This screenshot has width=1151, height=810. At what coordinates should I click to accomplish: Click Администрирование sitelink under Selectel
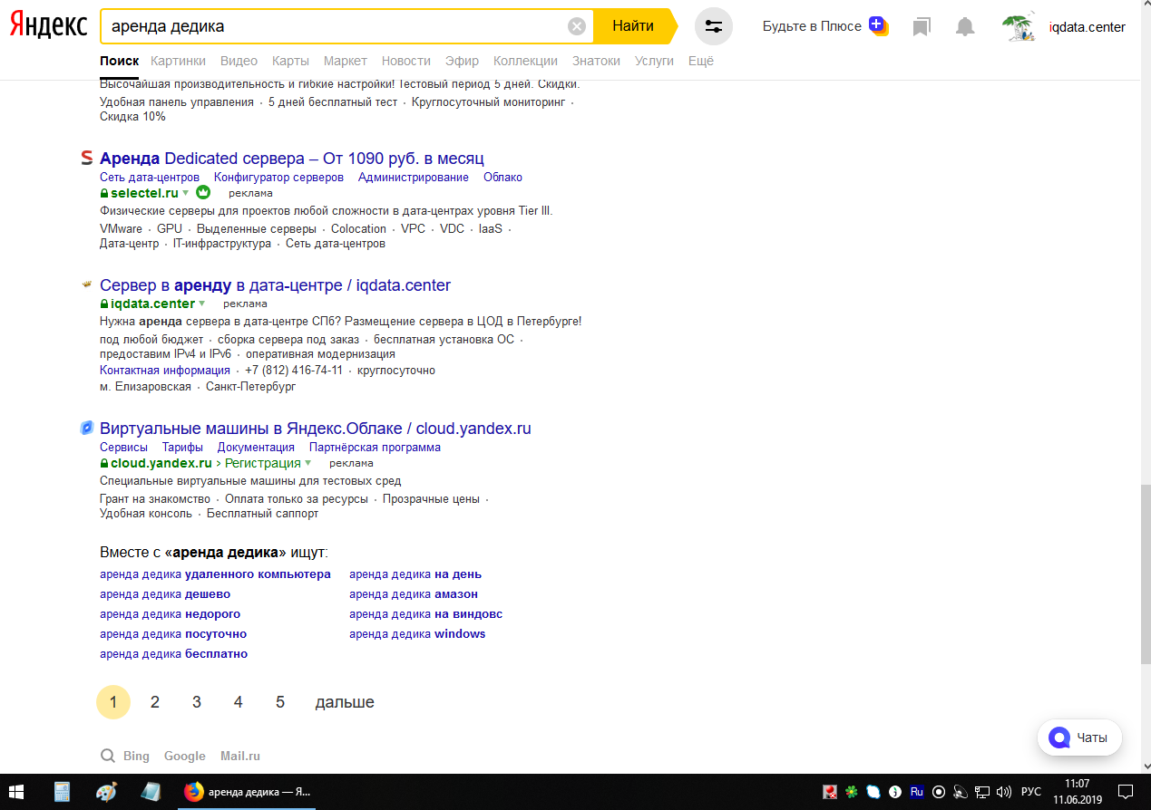[x=414, y=177]
